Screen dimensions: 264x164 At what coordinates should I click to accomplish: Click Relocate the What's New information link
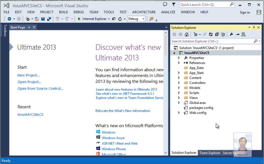[x=123, y=111]
